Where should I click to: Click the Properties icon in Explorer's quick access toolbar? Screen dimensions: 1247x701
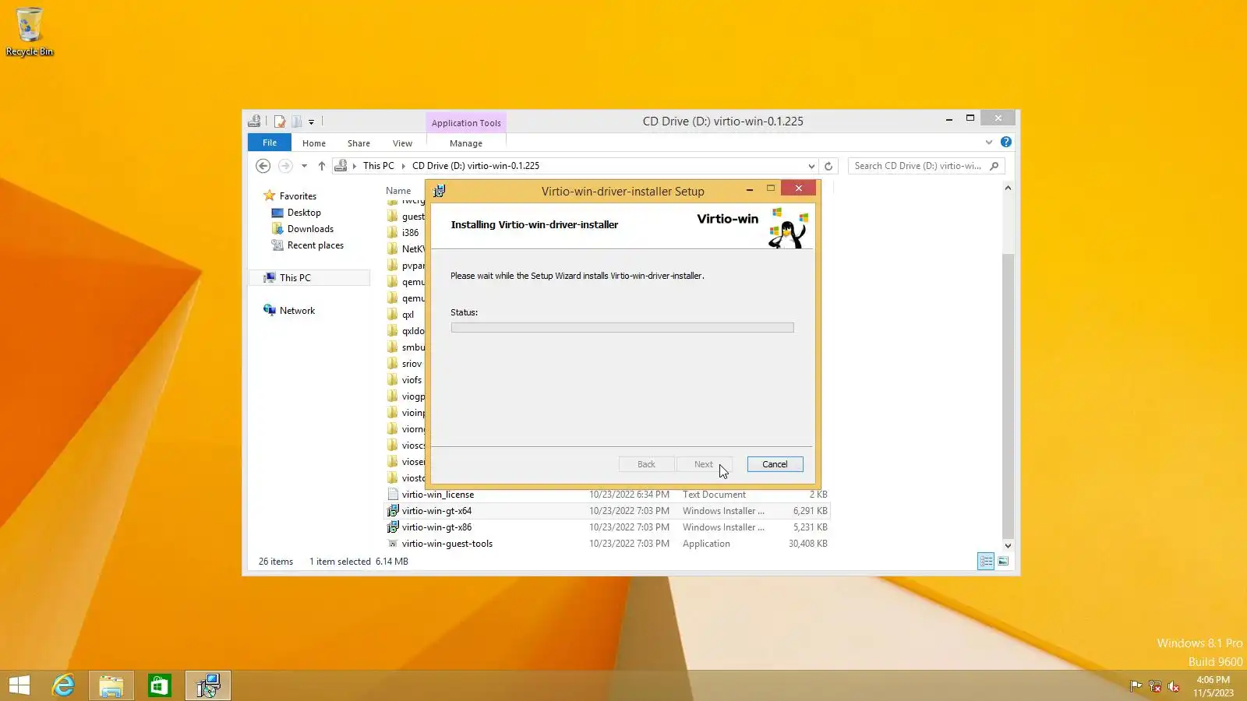pos(280,122)
